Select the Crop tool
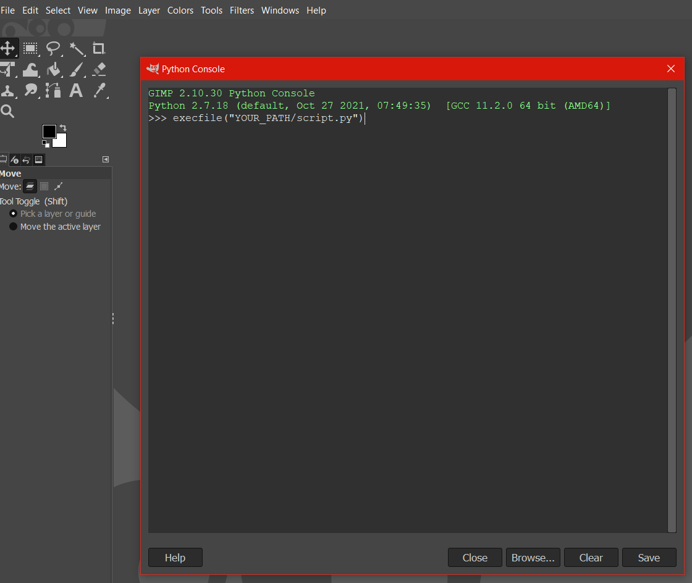This screenshot has height=583, width=692. (x=99, y=49)
